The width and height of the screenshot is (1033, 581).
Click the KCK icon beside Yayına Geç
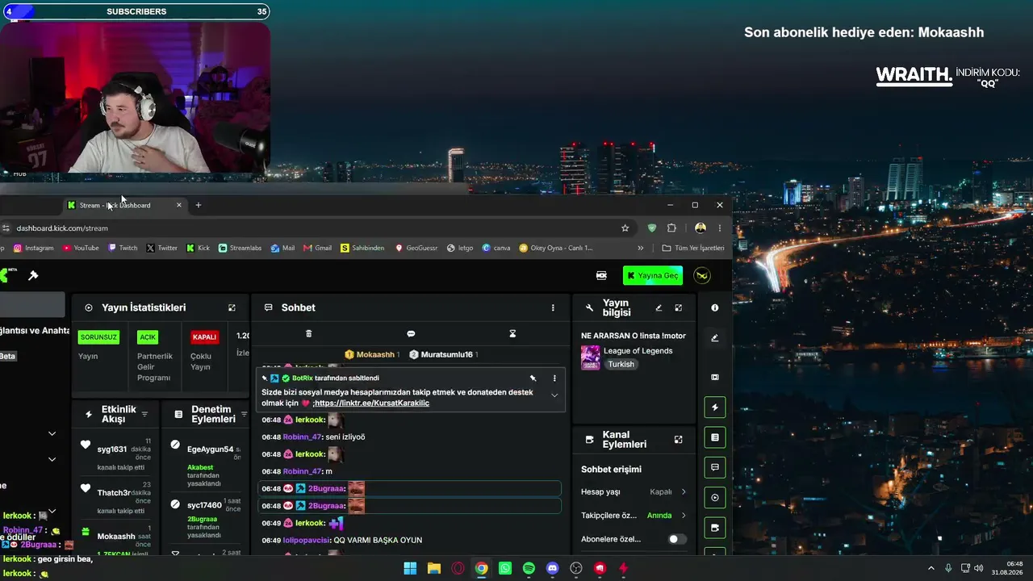tap(601, 276)
